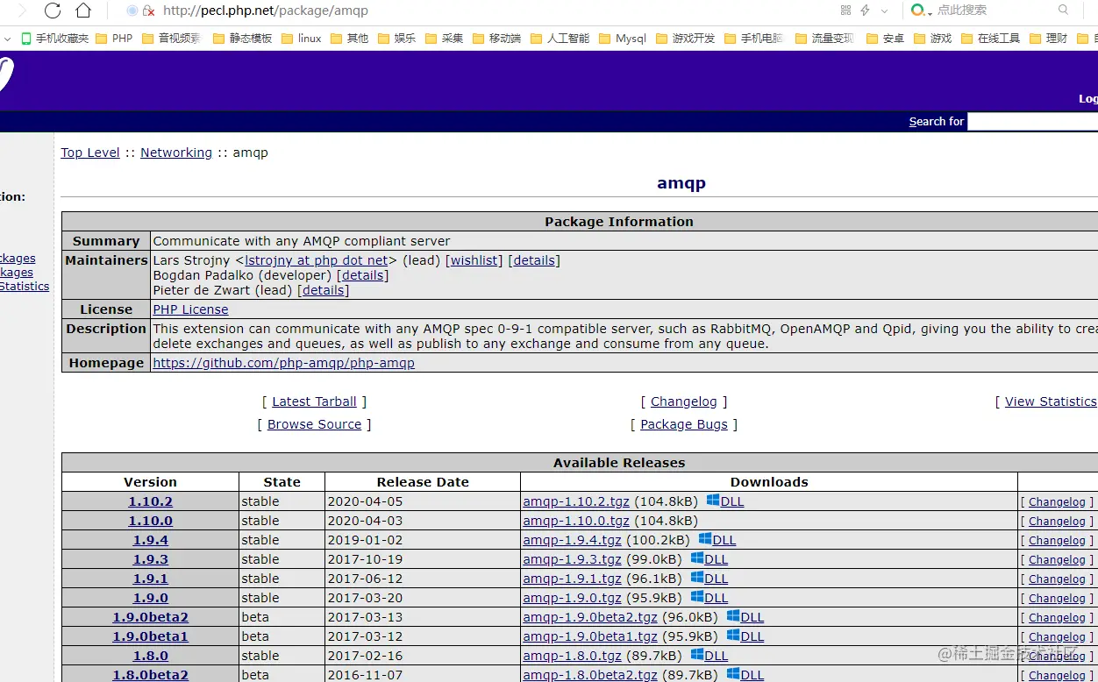
Task: Follow the Networking breadcrumb link
Action: (x=176, y=153)
